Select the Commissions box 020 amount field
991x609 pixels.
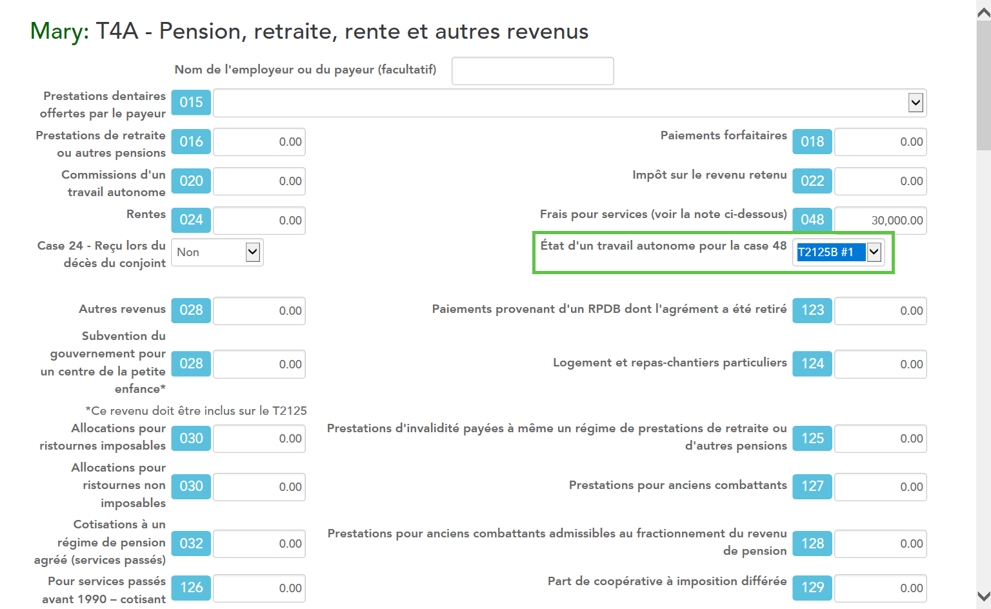[x=259, y=181]
